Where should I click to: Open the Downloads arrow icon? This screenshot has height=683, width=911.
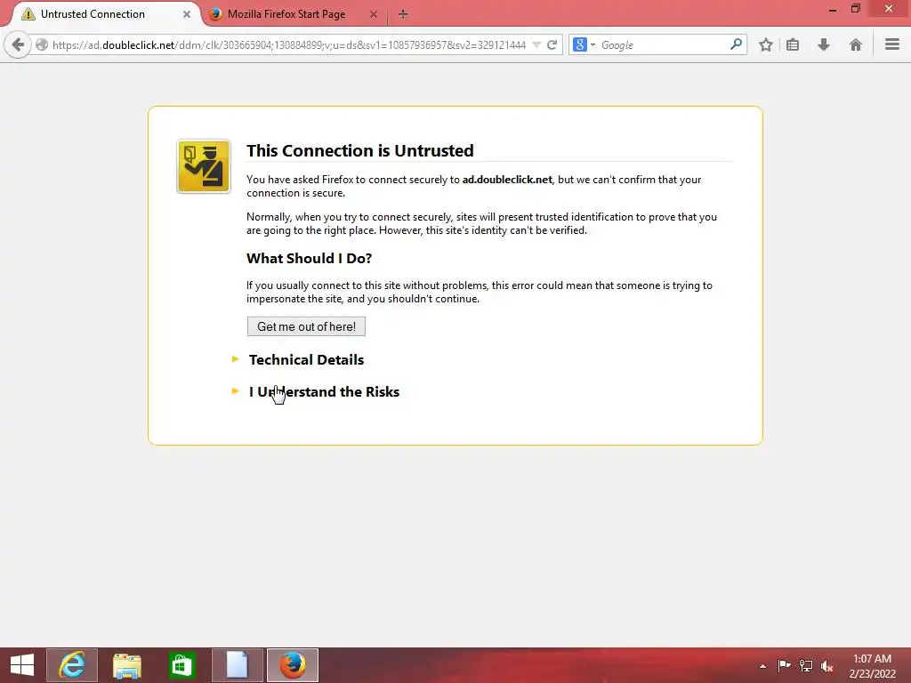[823, 44]
